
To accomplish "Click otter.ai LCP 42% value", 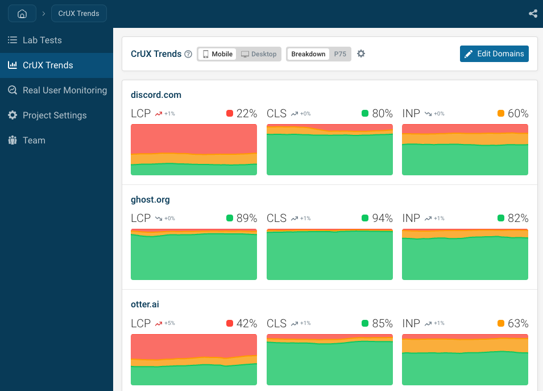I will click(247, 323).
